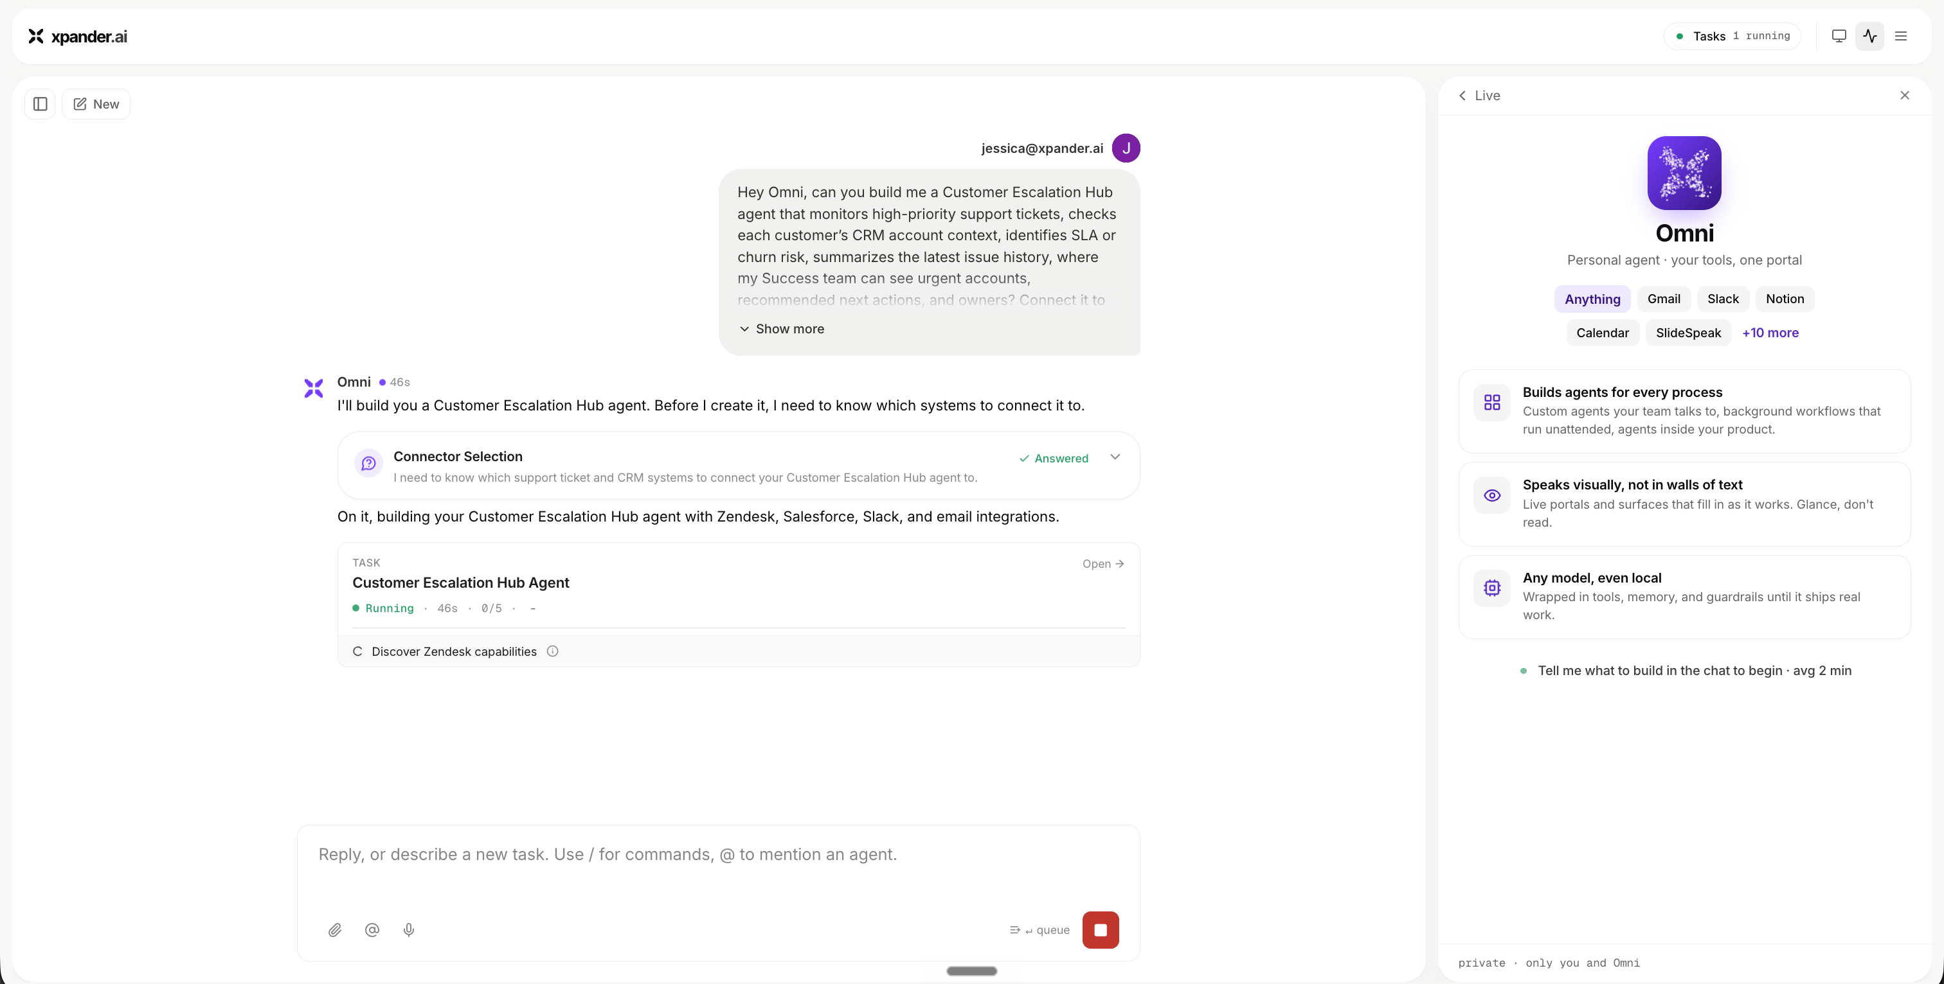Click the Answered status label
1944x984 pixels.
(1054, 459)
